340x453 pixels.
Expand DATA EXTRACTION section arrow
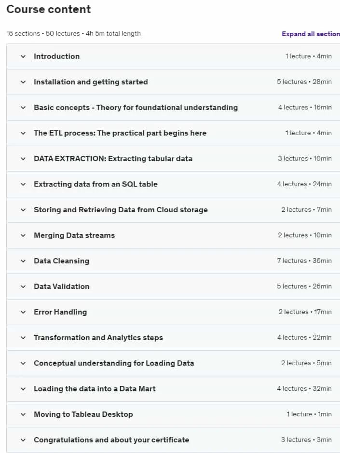point(23,159)
